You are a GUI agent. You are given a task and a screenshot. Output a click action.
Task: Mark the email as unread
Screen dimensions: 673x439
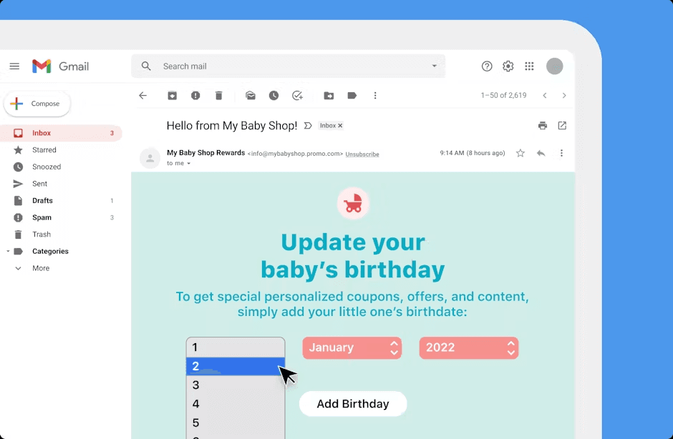250,95
